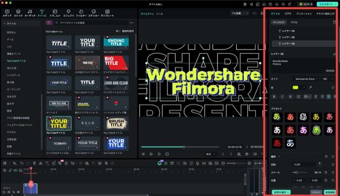
Task: Open the layout grid icon at timeline toolbar start
Action: (x=5, y=163)
